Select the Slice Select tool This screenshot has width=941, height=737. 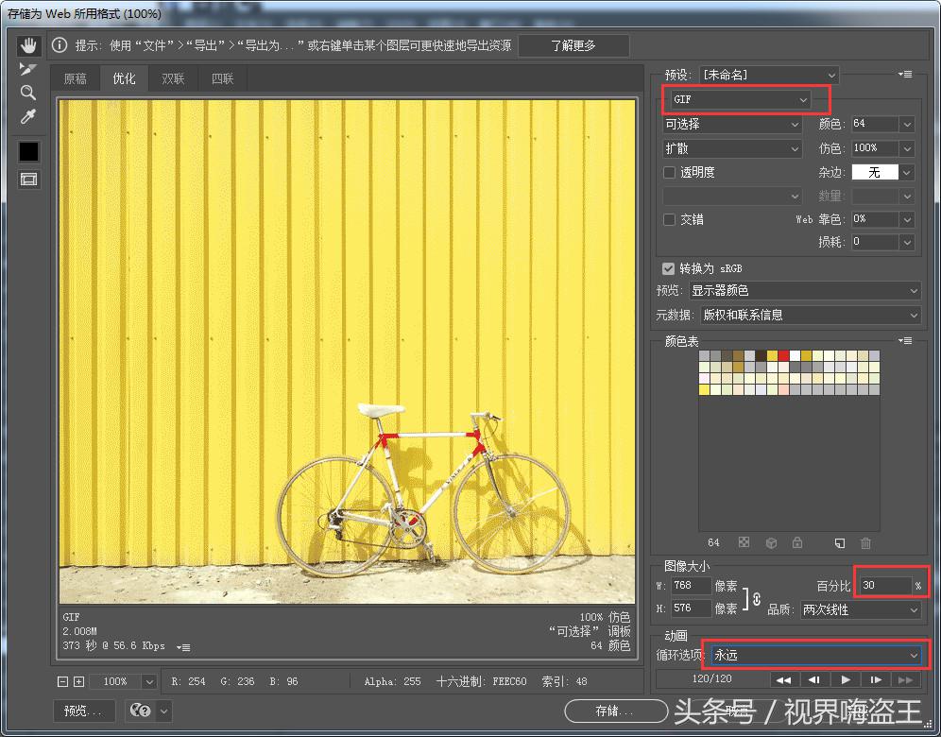(28, 68)
